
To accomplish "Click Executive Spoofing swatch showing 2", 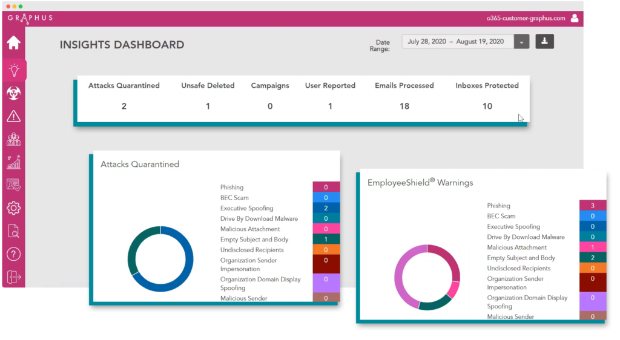I will click(x=326, y=208).
